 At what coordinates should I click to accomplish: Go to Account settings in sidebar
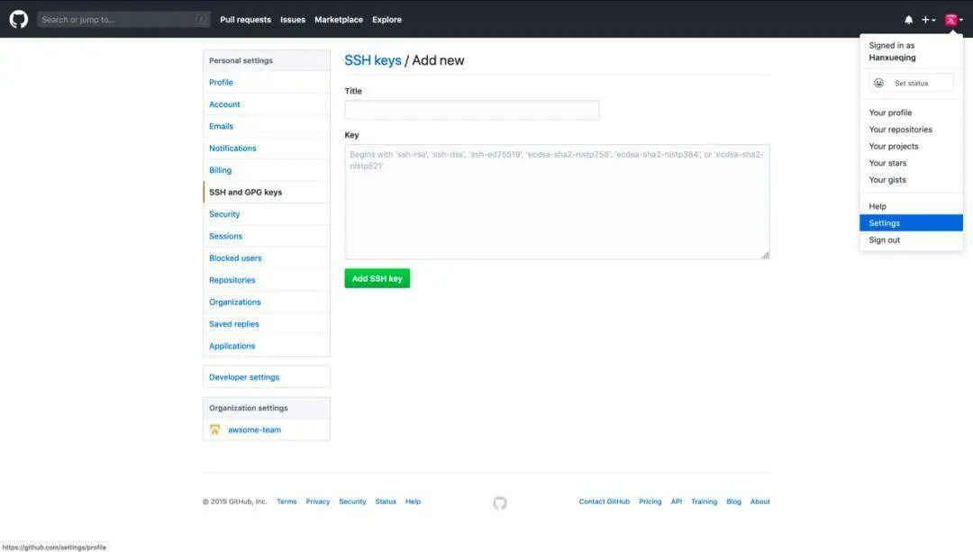(x=266, y=104)
